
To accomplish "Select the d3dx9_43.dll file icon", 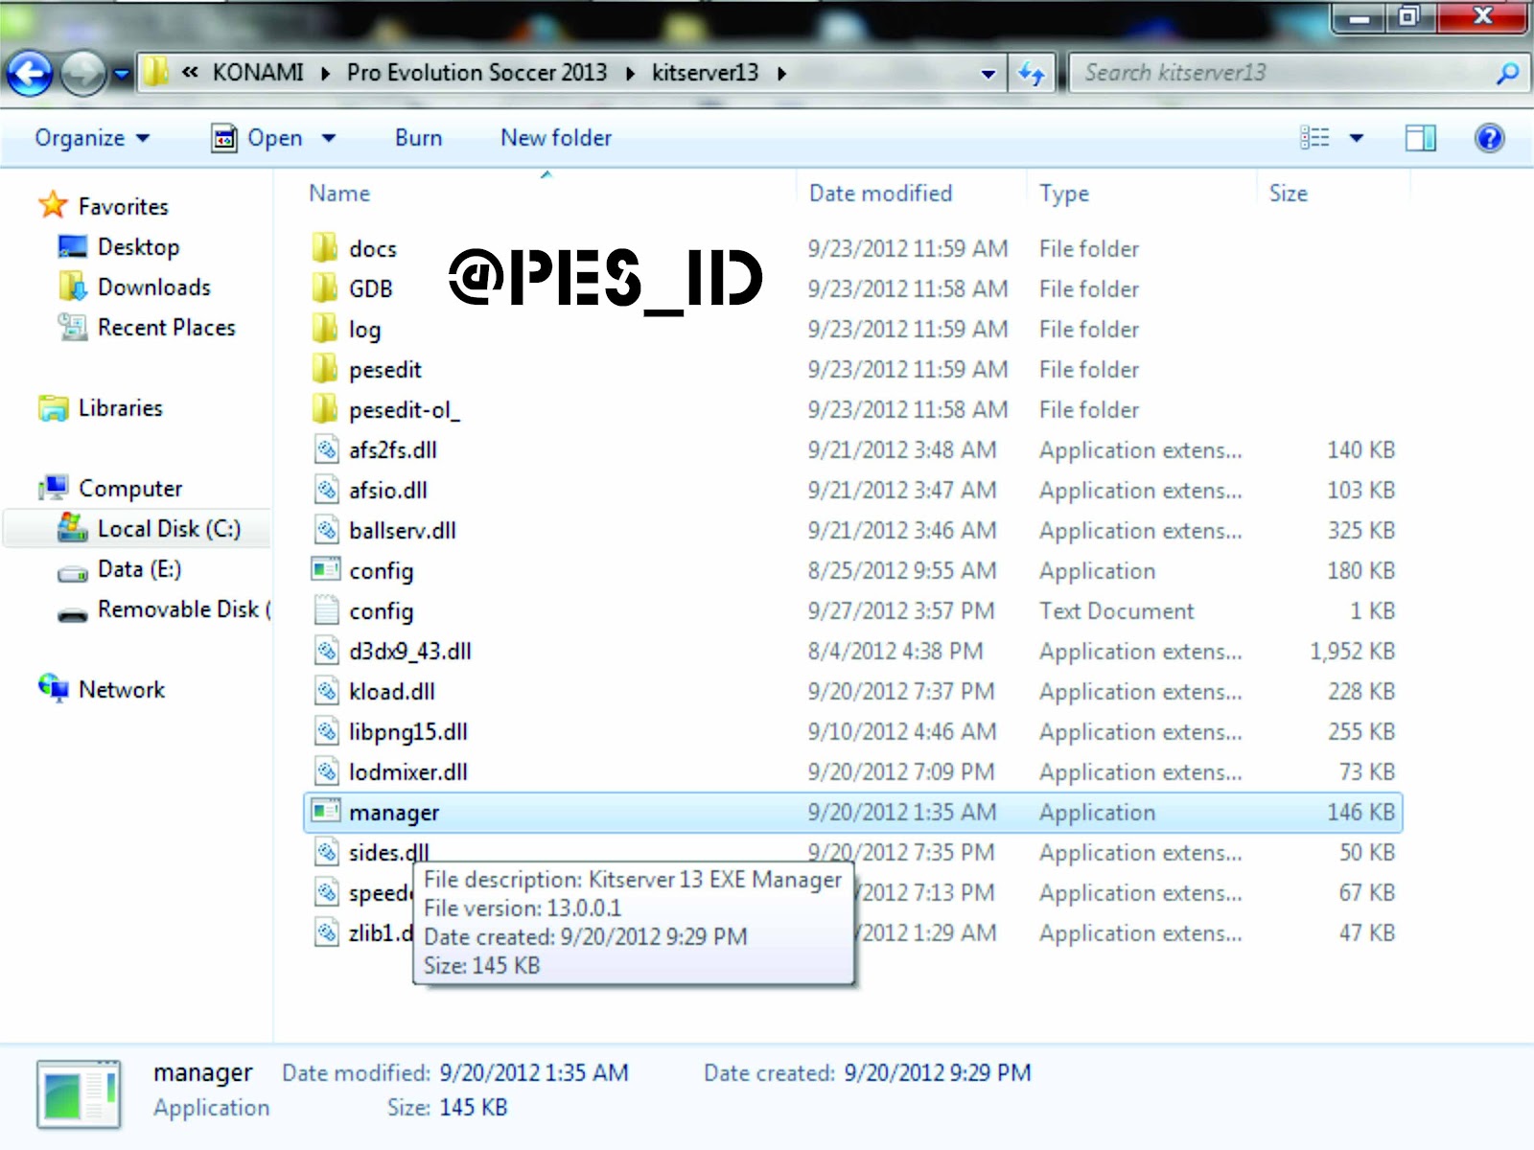I will [327, 651].
